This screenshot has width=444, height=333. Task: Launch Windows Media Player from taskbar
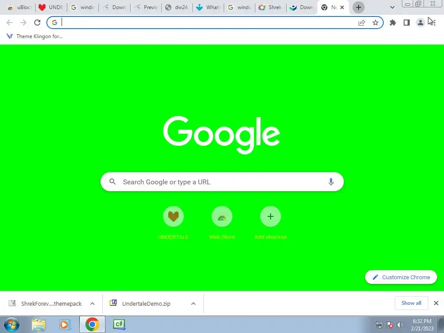click(65, 324)
